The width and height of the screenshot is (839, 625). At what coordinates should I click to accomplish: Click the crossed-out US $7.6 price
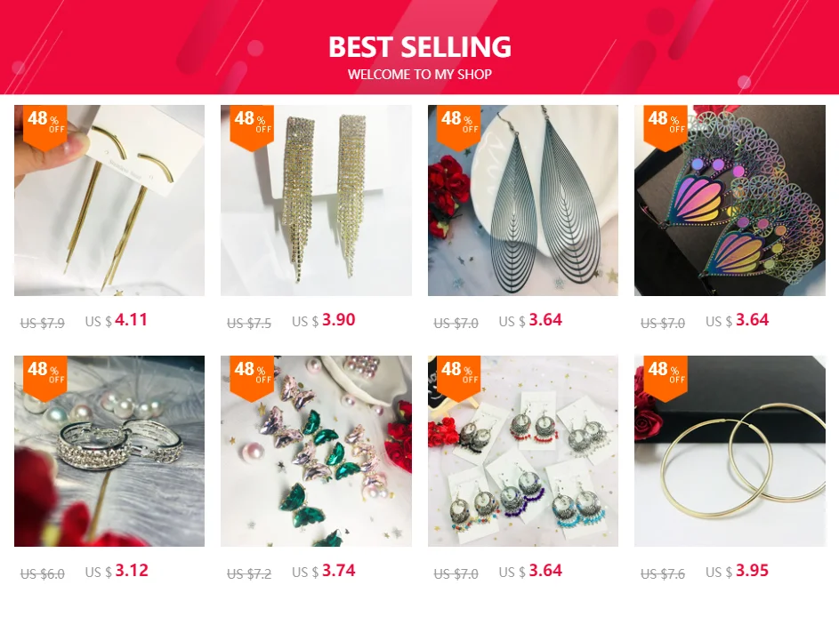(663, 574)
